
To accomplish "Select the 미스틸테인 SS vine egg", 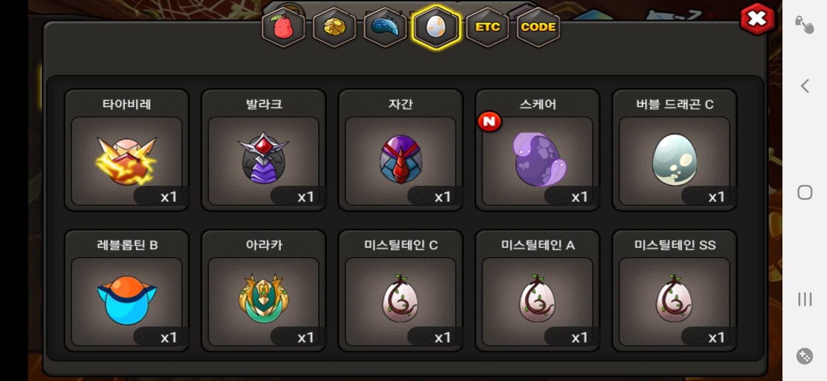I will coord(674,291).
